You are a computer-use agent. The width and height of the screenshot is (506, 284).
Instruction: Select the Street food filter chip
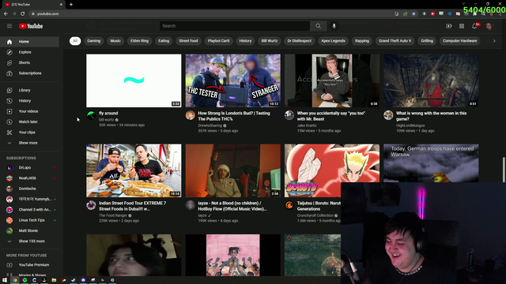coord(188,41)
